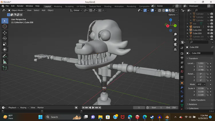Open the Playback menu
This screenshot has height=121, width=215.
pos(13,108)
